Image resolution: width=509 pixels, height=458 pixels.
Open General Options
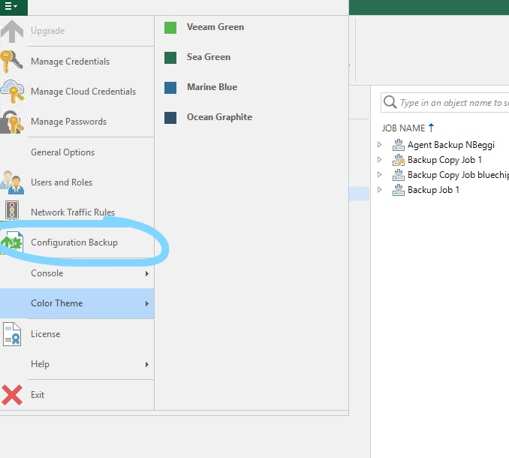pos(77,152)
